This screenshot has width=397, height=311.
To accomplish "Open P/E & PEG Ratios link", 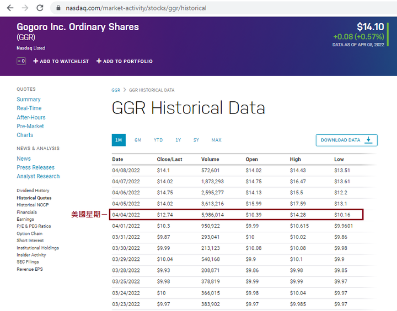I will pos(34,226).
